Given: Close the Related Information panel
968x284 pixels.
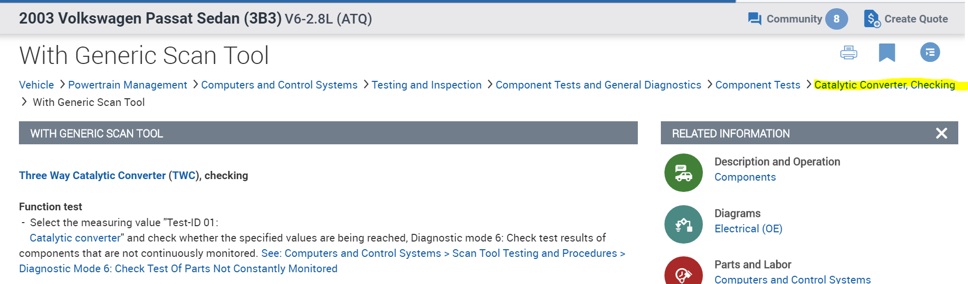Looking at the screenshot, I should (x=941, y=134).
